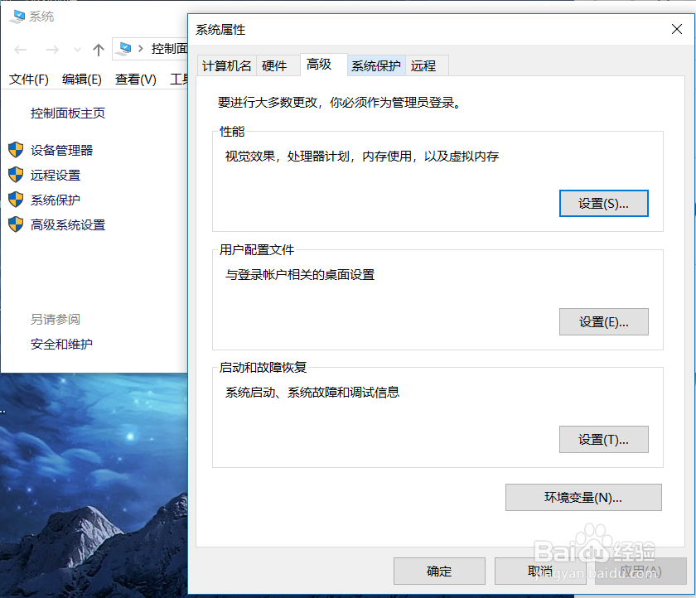
Task: Click 设置(E) under 用户配置文件
Action: pos(603,321)
